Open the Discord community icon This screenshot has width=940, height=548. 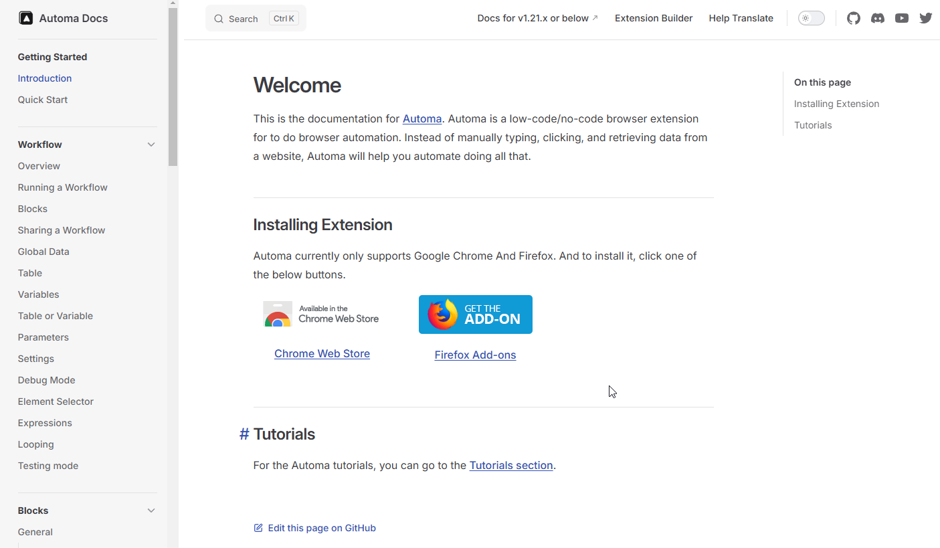coord(877,18)
